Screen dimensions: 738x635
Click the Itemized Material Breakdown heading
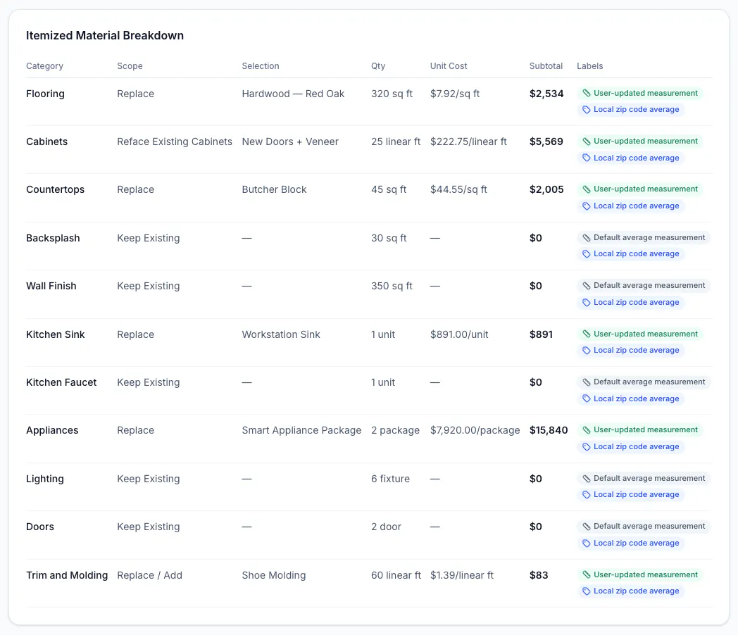(105, 35)
